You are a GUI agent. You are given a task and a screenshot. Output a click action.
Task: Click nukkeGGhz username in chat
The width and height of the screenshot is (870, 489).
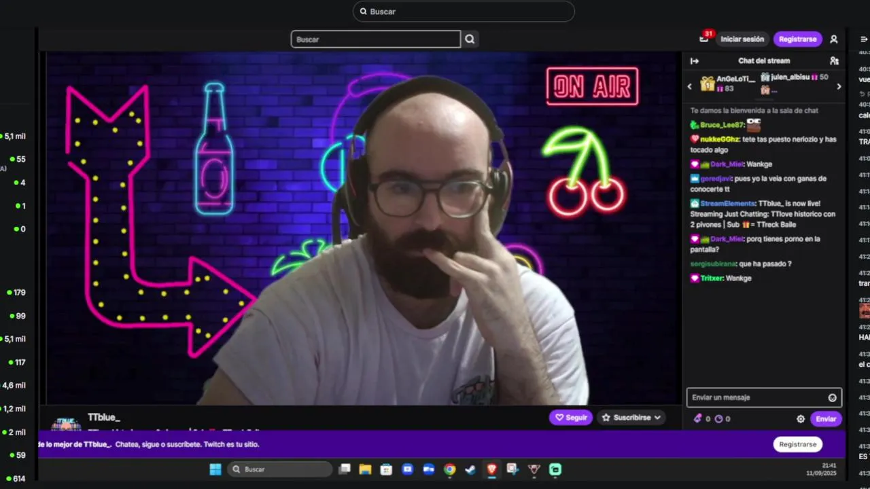tap(720, 139)
